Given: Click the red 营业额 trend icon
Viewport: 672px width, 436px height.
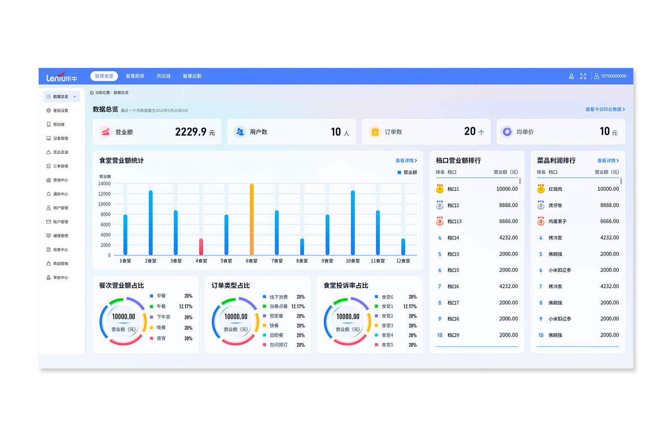Looking at the screenshot, I should (105, 132).
